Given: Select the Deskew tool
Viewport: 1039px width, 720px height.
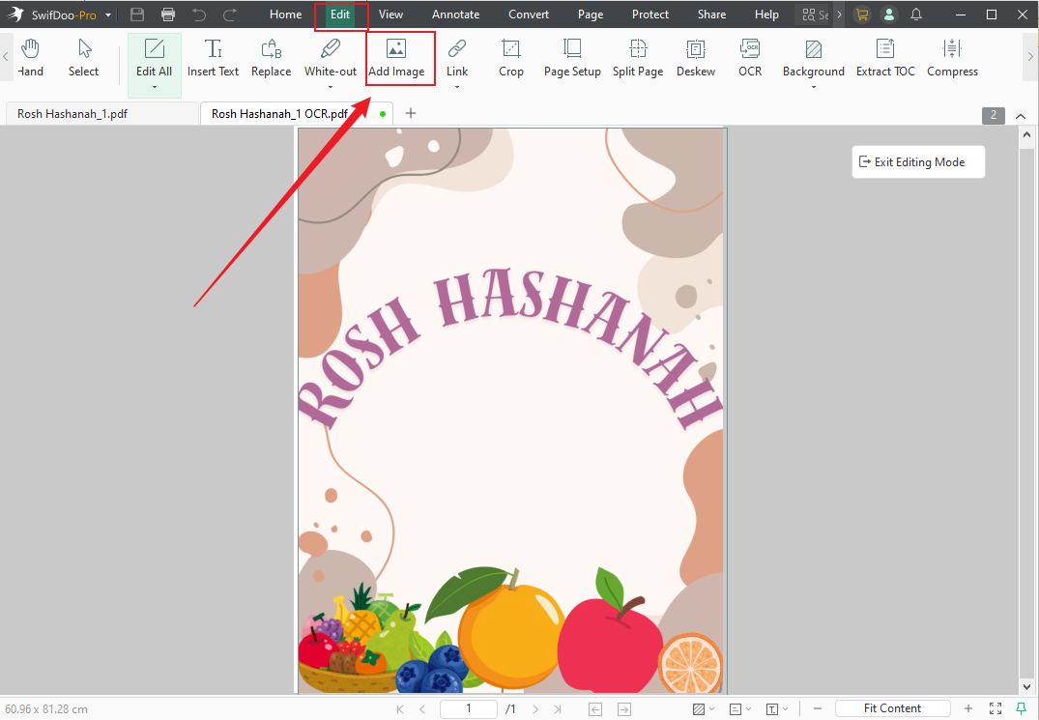Looking at the screenshot, I should click(696, 58).
